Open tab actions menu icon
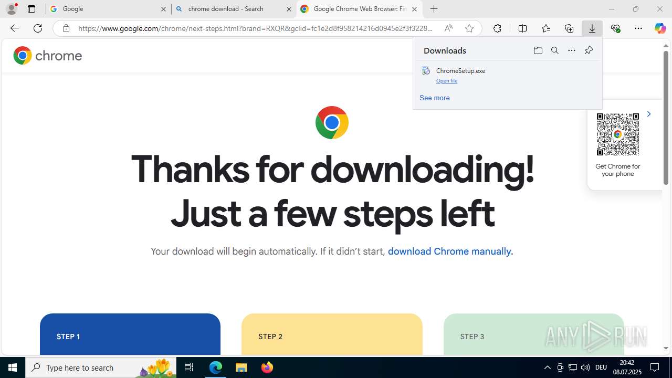 click(x=31, y=9)
